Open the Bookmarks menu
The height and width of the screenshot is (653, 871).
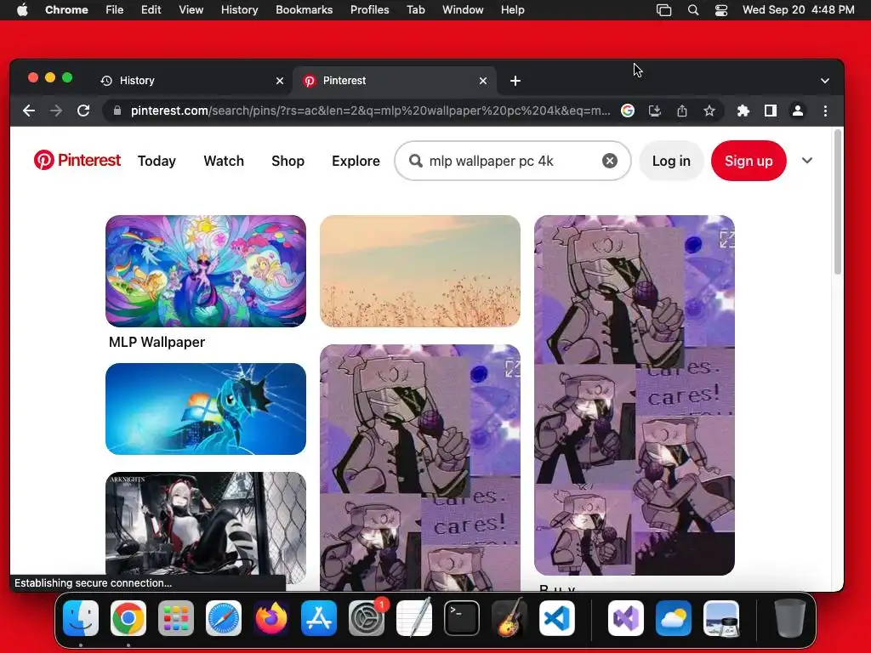(x=305, y=10)
